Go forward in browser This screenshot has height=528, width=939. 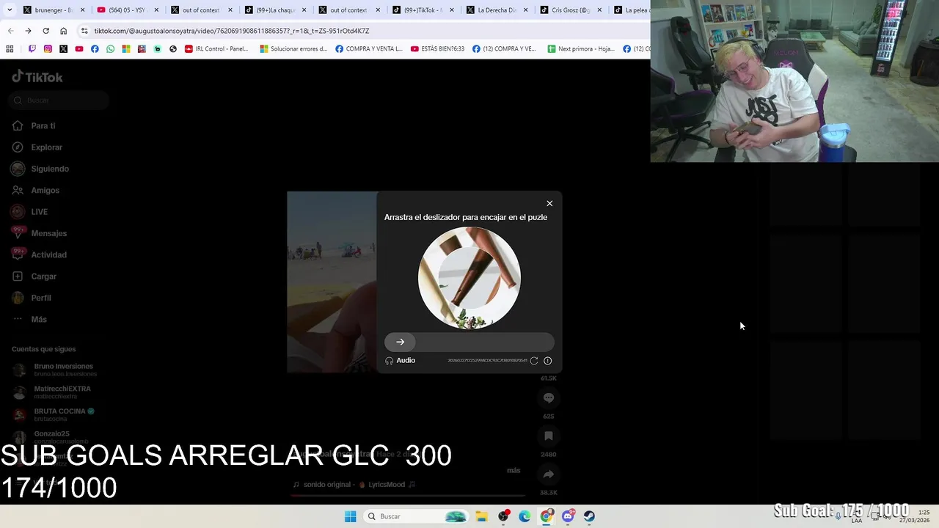pos(28,31)
